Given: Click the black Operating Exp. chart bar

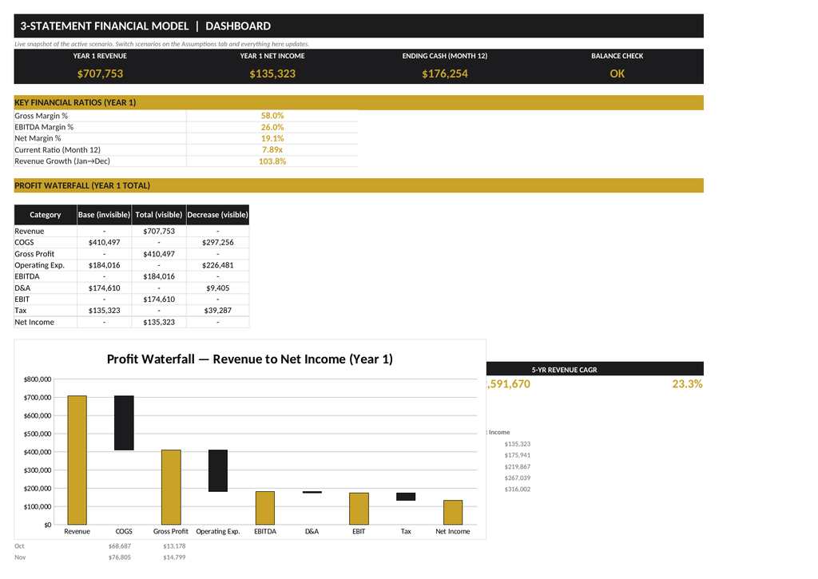Looking at the screenshot, I should [x=218, y=470].
